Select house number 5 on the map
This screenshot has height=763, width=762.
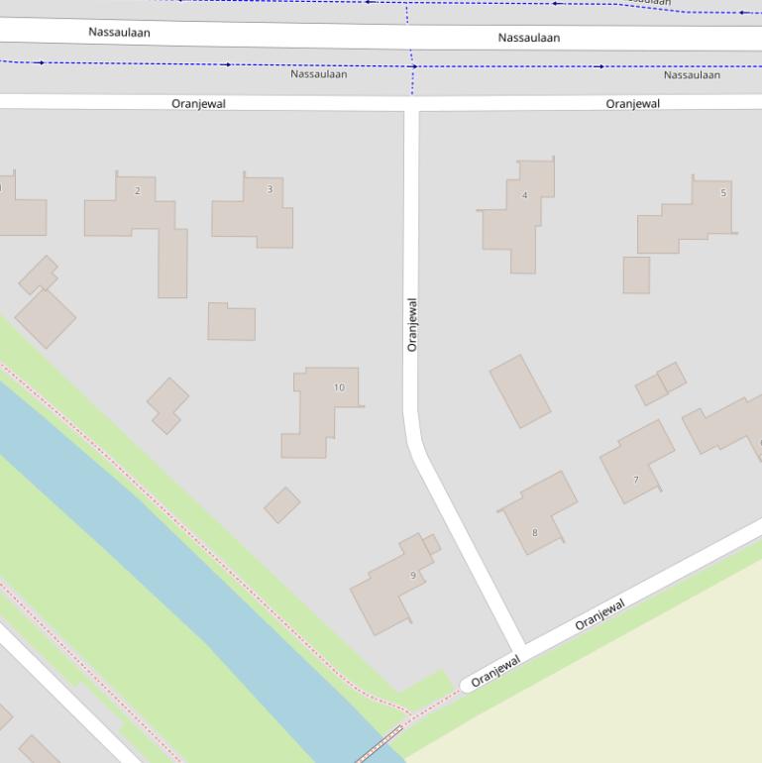coord(694,218)
